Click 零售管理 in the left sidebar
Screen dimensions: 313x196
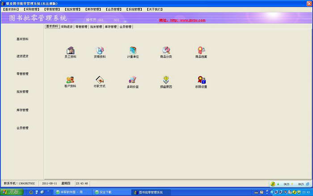[22, 74]
